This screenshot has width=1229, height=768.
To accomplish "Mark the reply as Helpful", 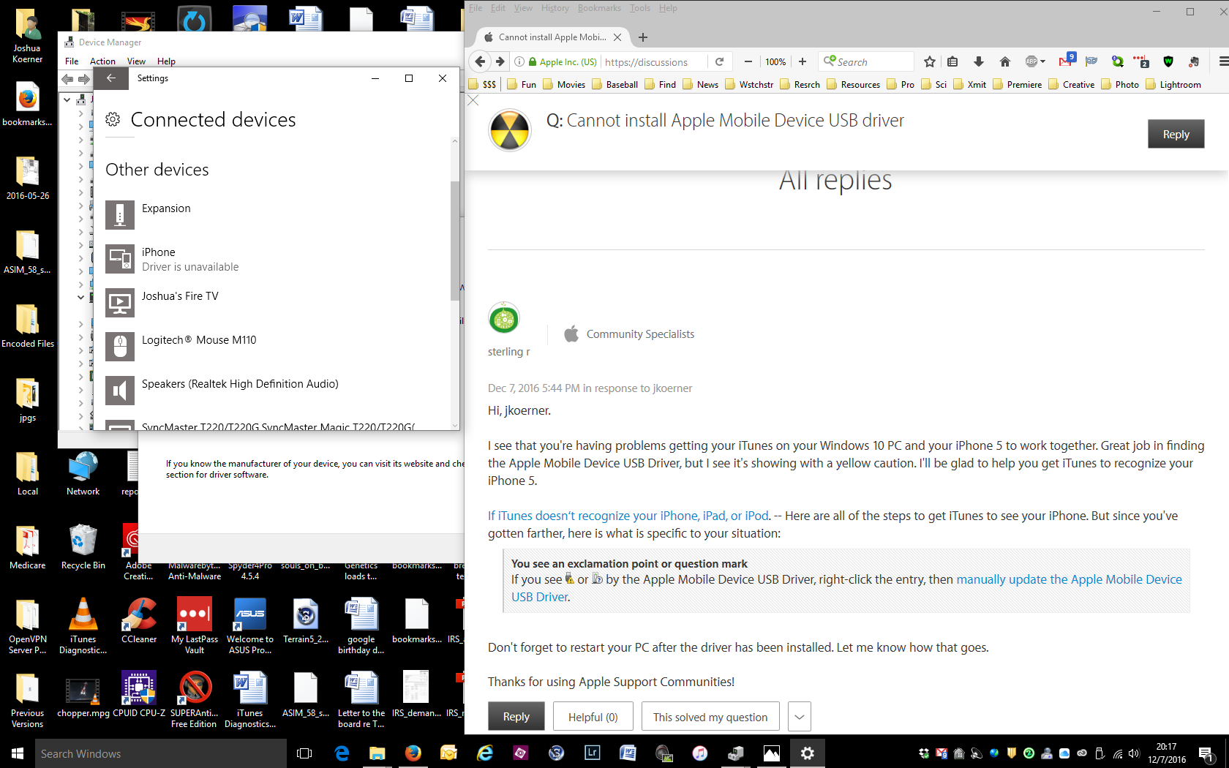I will coord(593,716).
